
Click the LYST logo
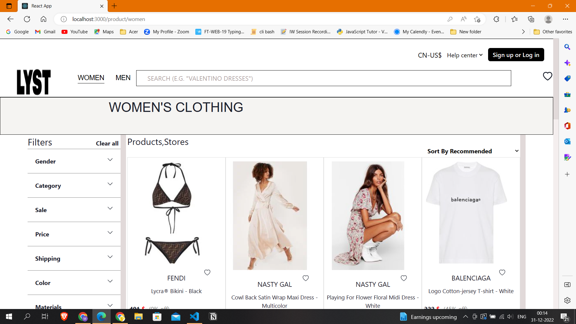click(34, 82)
